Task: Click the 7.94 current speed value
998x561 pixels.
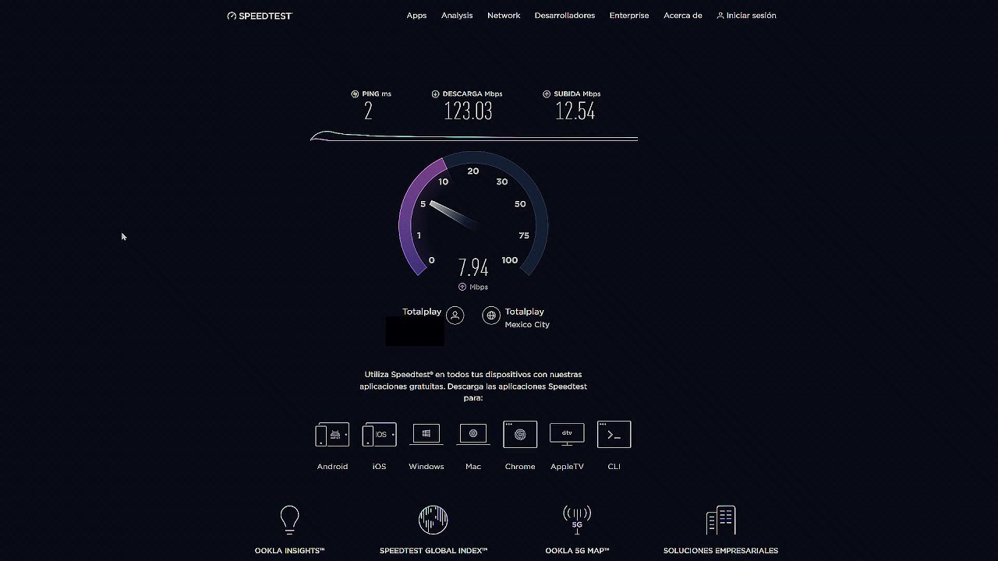Action: pos(473,268)
